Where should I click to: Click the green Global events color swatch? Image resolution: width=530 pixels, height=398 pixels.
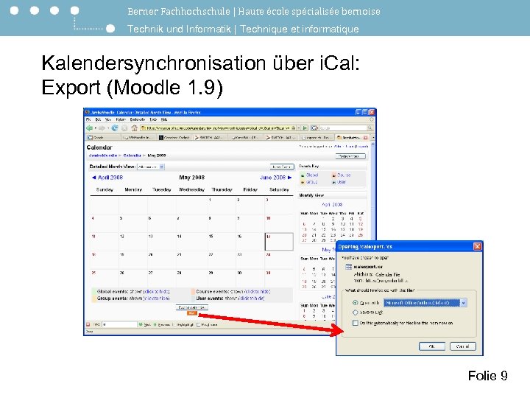tap(94, 292)
